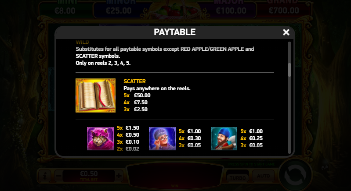Decrease total bet with minus button
351x191 pixels.
(x=58, y=176)
